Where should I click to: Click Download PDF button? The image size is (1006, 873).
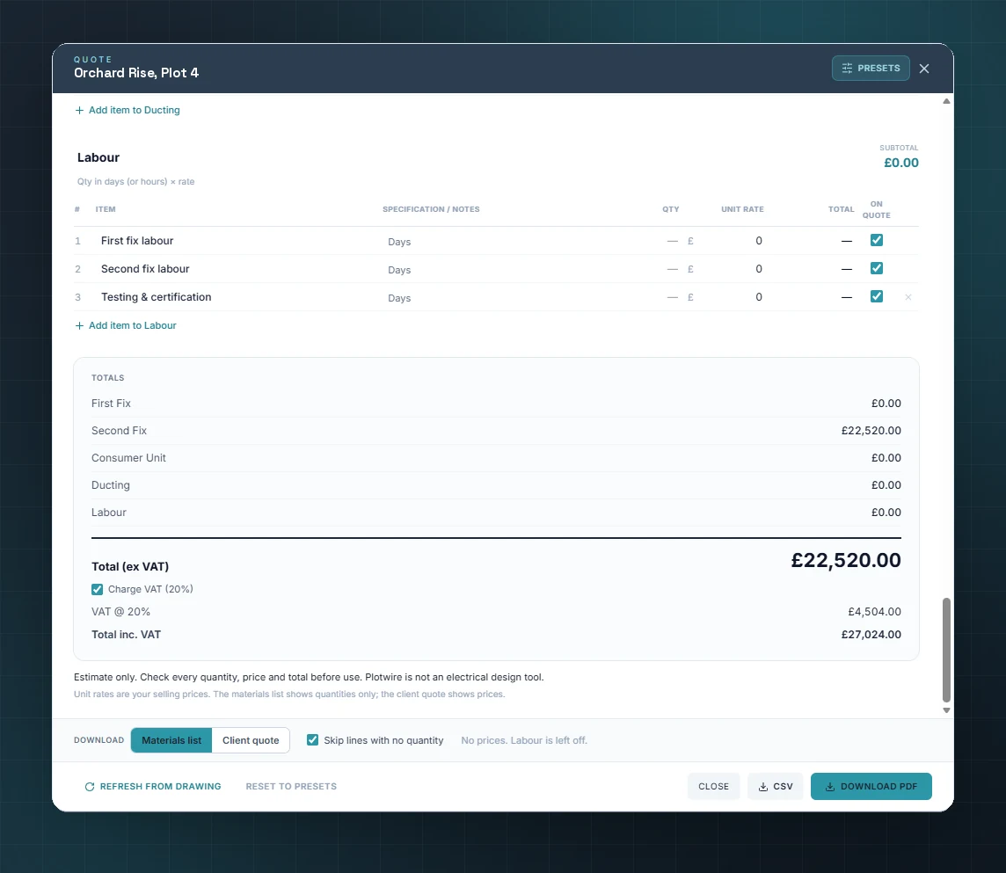click(x=871, y=787)
